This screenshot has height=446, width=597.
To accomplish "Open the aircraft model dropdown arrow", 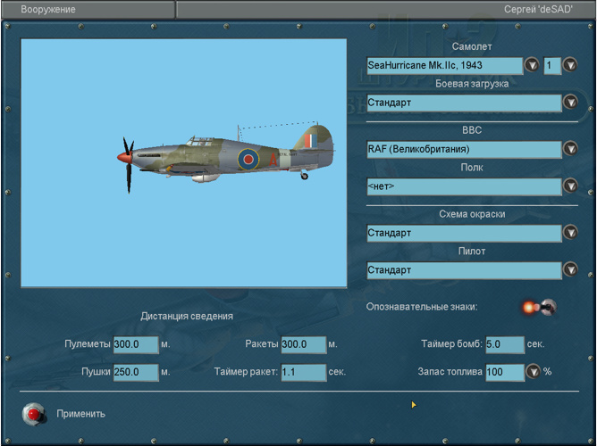I will tap(532, 65).
